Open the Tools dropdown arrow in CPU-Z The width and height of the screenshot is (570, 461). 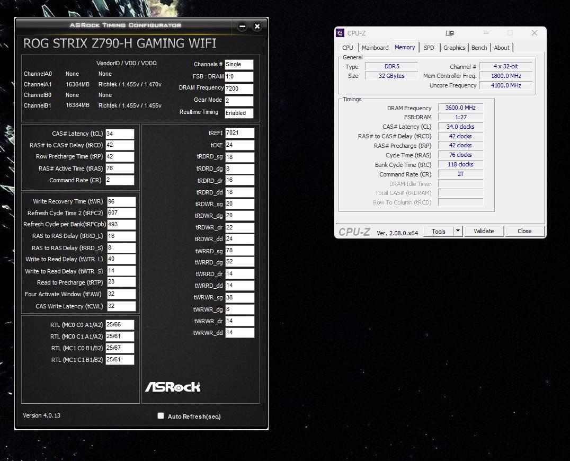(458, 231)
